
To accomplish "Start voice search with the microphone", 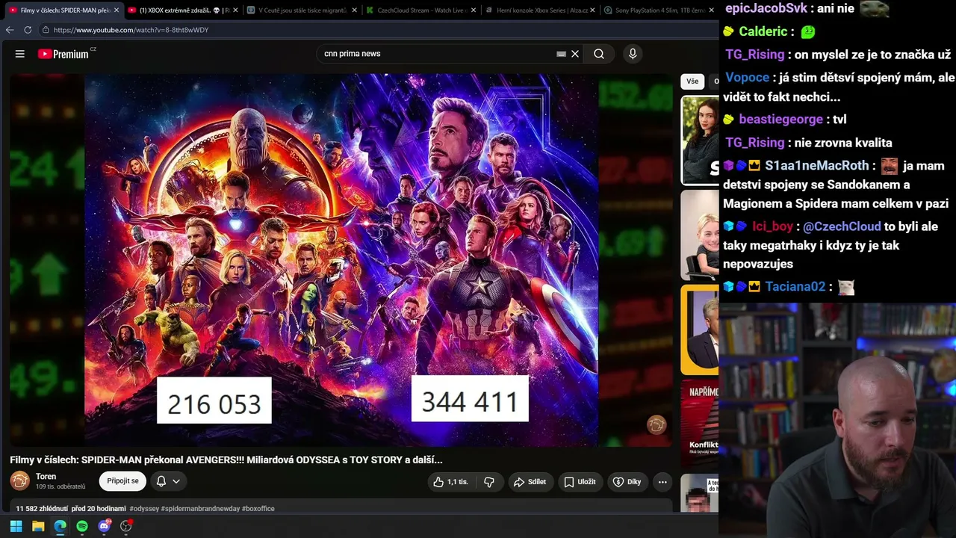I will click(633, 54).
